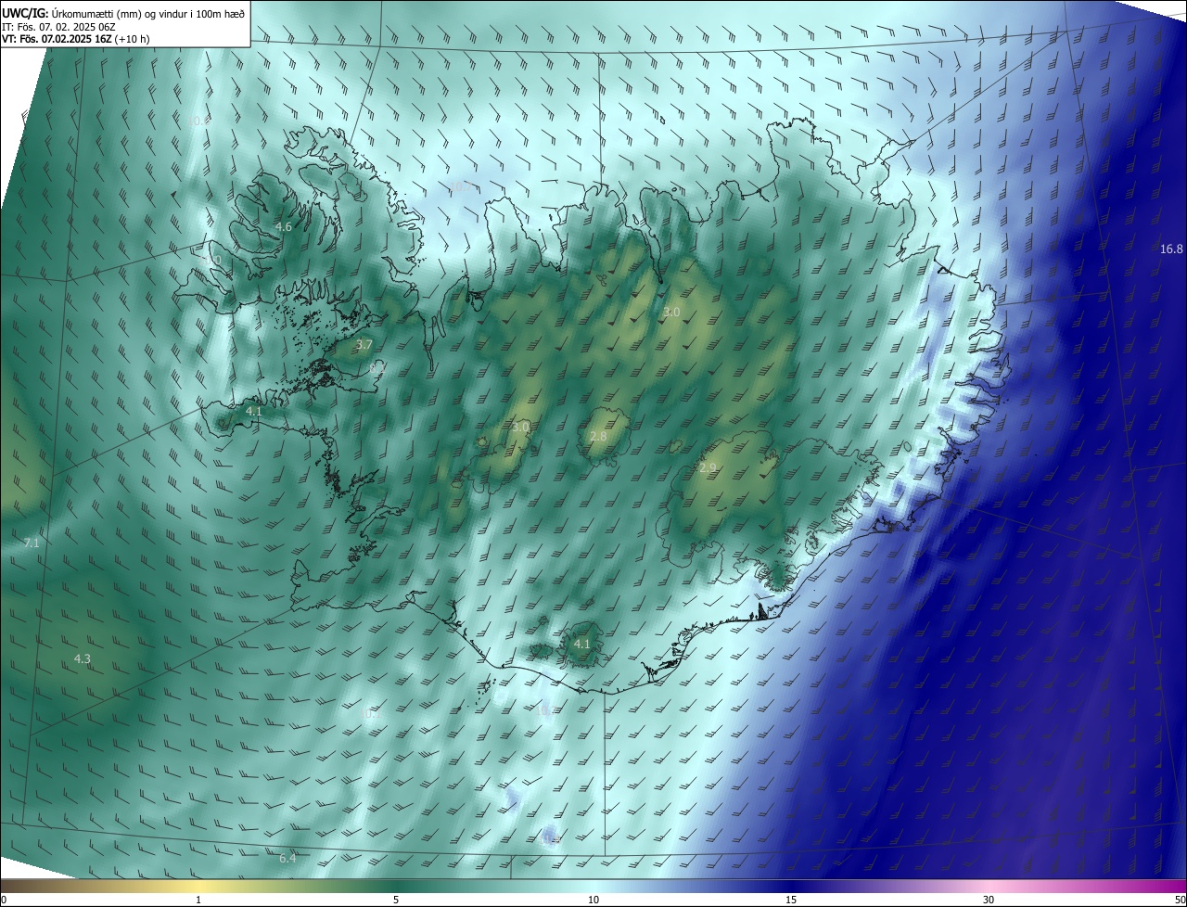This screenshot has height=907, width=1187.
Task: Click the 10 tick label on color scale
Action: (x=593, y=900)
